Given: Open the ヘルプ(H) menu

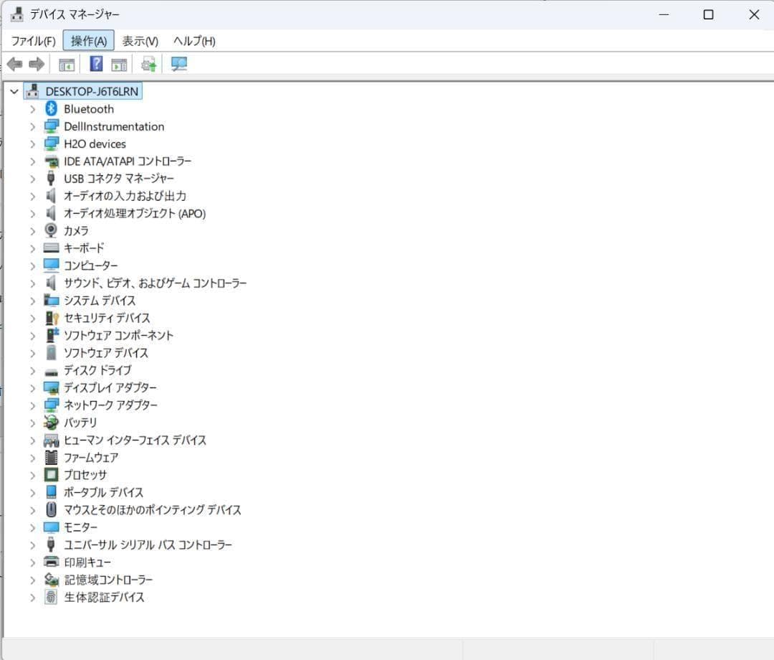Looking at the screenshot, I should click(x=193, y=41).
